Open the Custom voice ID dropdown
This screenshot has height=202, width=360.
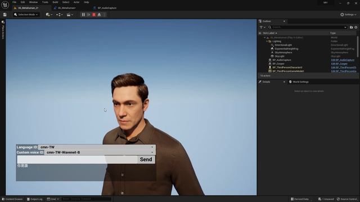100,152
